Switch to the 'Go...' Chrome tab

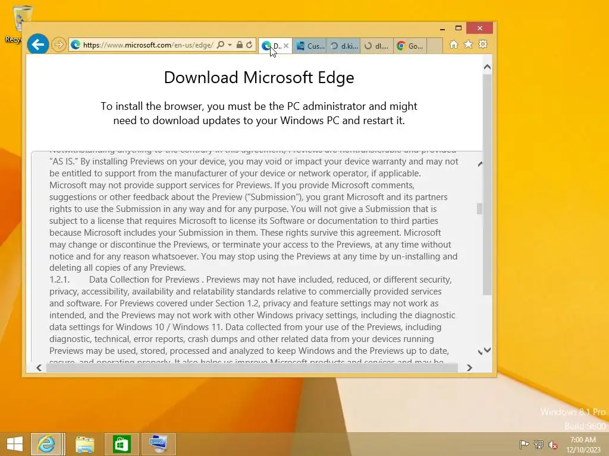(410, 46)
